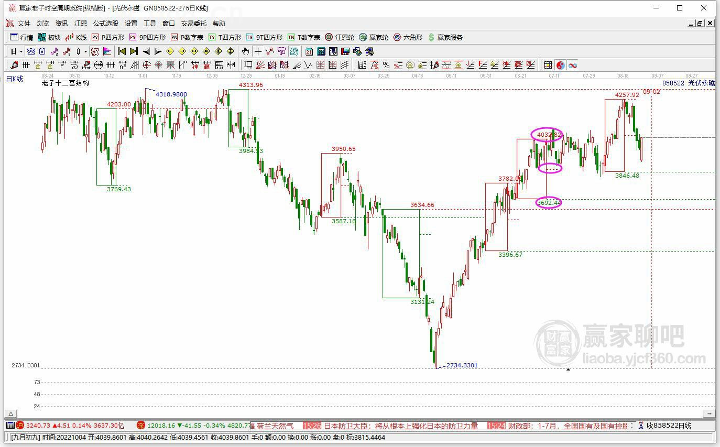Screen dimensions: 720x447
Task: Open the 浏览 menu
Action: [x=43, y=24]
